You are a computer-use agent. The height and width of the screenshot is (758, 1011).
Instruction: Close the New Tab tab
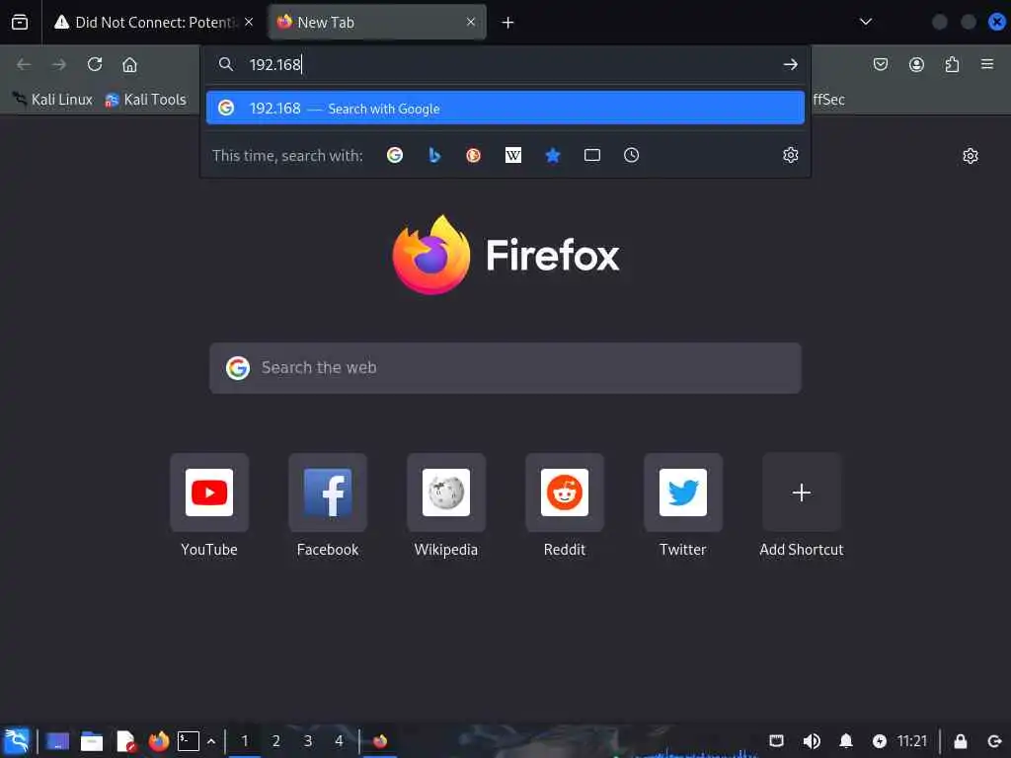(x=471, y=23)
